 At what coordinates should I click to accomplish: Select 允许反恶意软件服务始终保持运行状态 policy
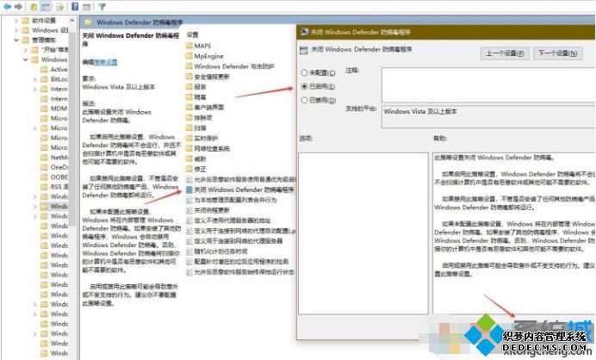[x=240, y=272]
